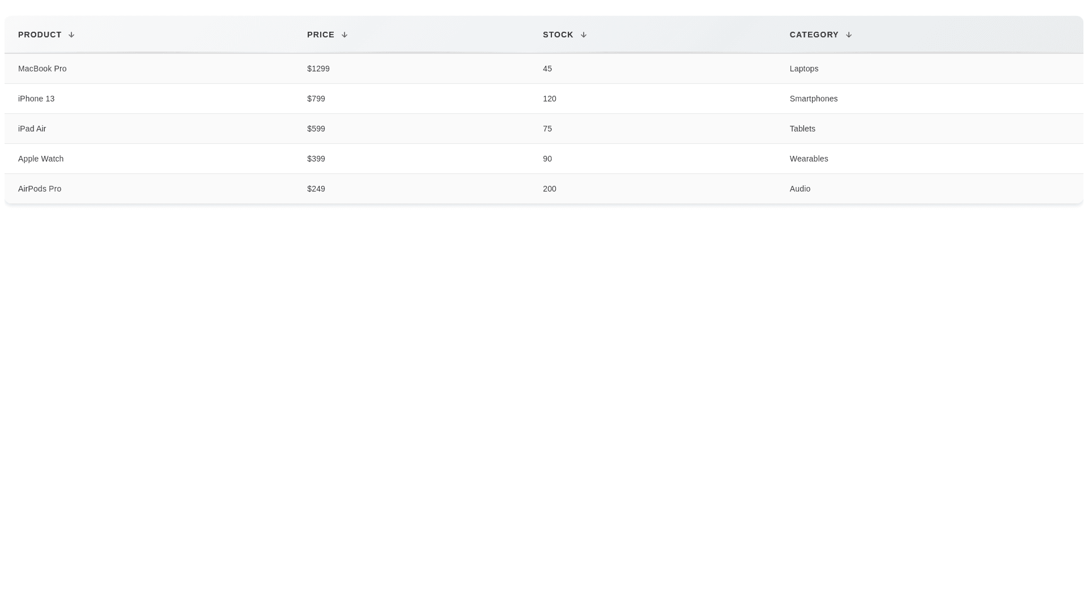Sort table by PRICE header label
Screen dimensions: 1088x612
(x=321, y=35)
